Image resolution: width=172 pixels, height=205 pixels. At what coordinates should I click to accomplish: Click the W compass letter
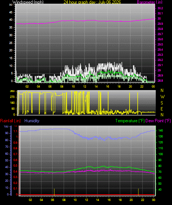[162, 97]
